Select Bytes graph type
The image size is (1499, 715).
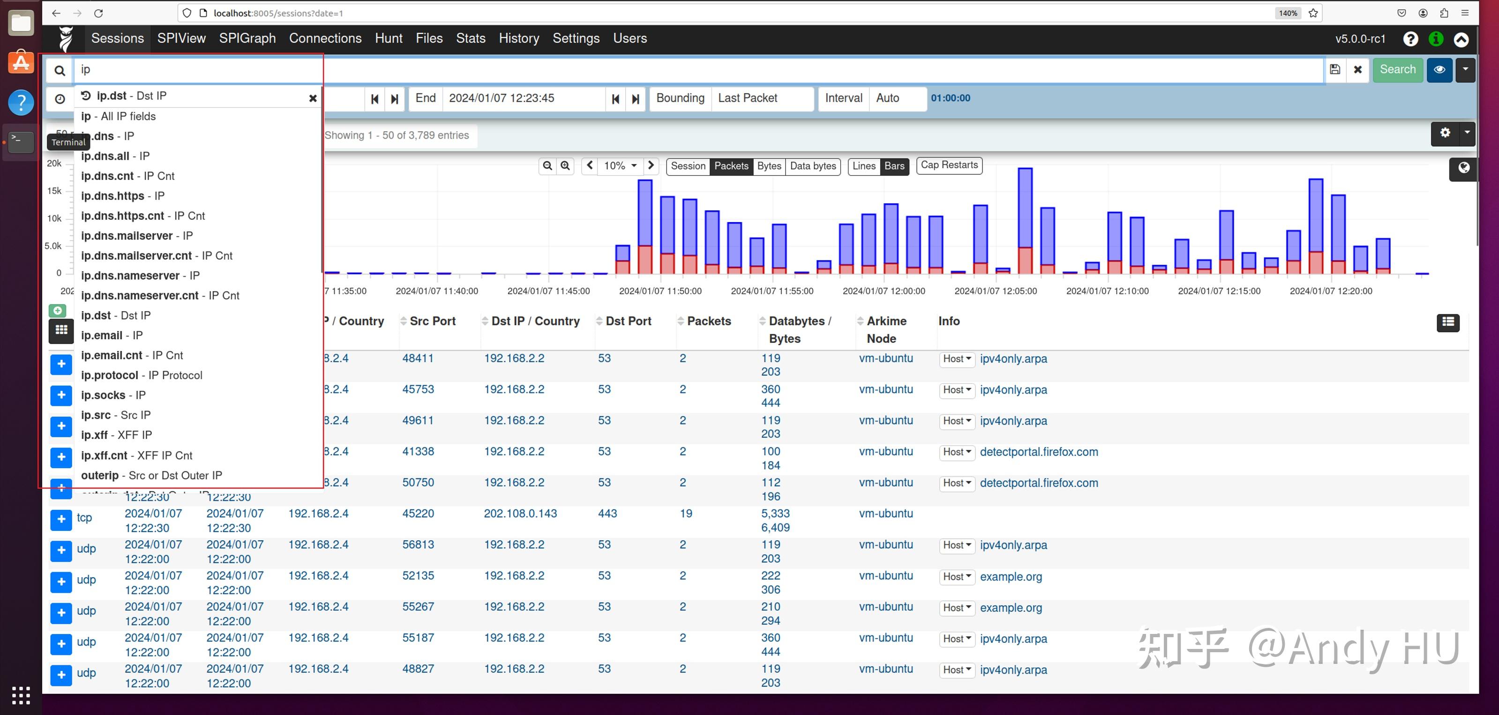[x=769, y=166]
